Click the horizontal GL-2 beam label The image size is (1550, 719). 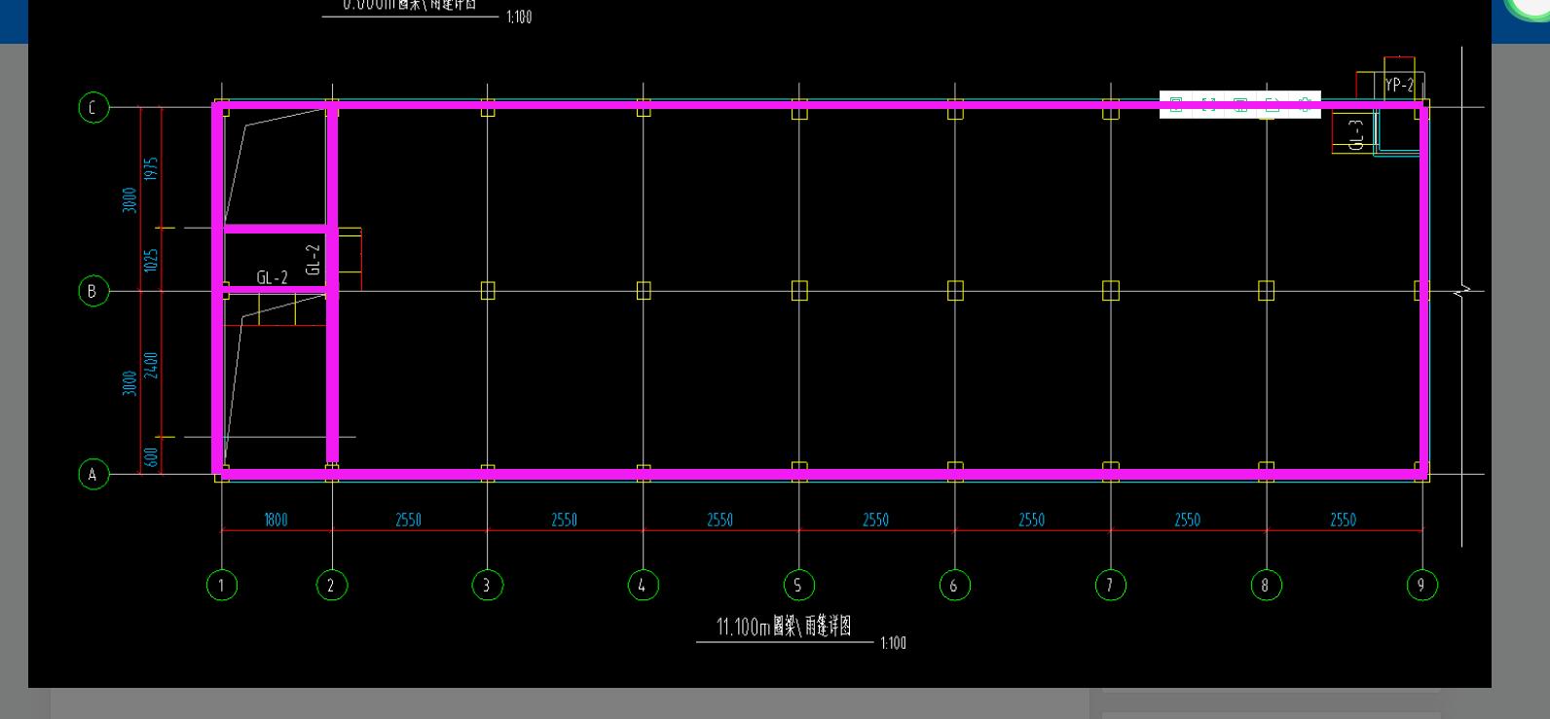click(272, 278)
